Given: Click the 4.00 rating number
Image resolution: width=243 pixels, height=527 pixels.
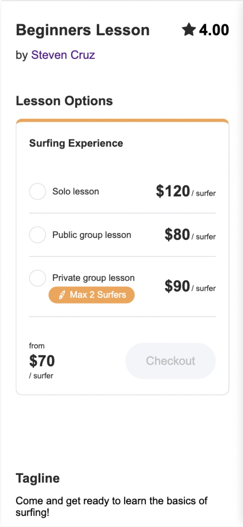Looking at the screenshot, I should [214, 30].
